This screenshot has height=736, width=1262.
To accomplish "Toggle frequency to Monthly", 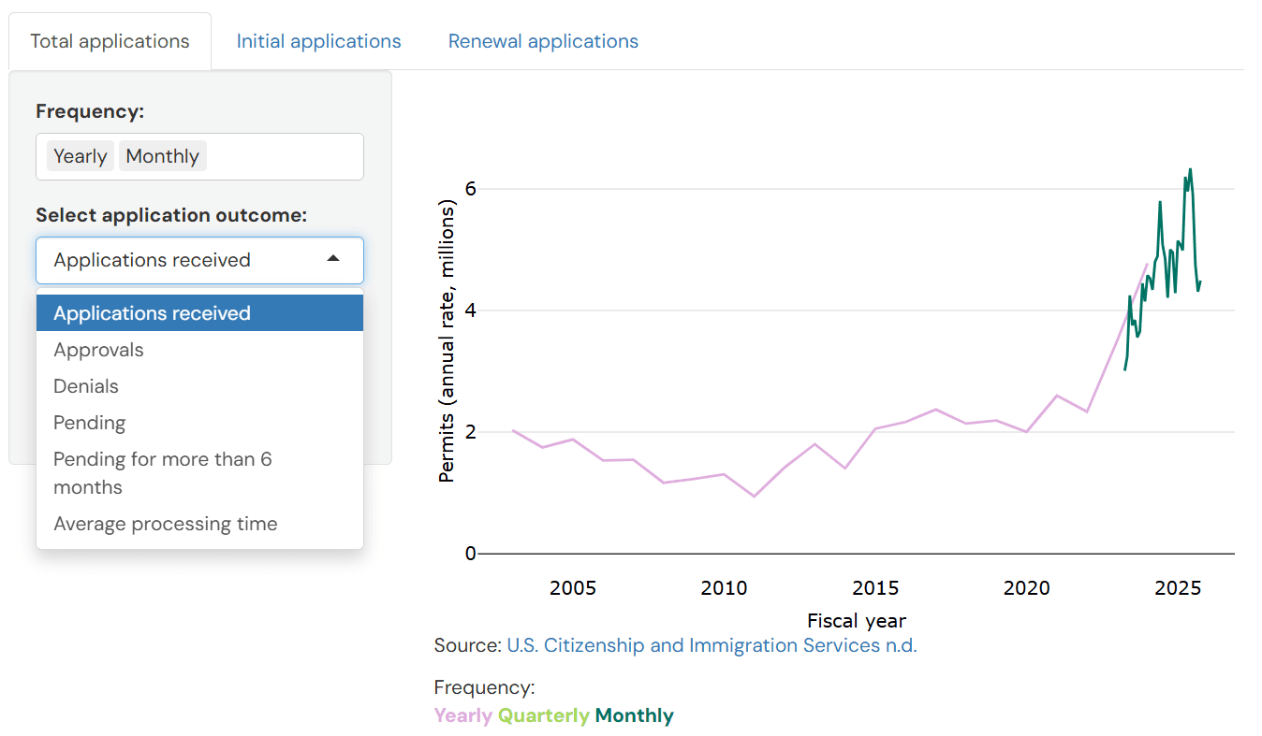I will [162, 155].
